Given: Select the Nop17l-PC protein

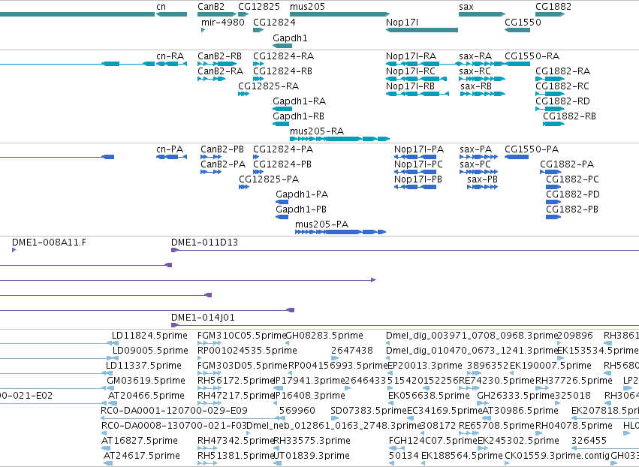Looking at the screenshot, I should (414, 172).
